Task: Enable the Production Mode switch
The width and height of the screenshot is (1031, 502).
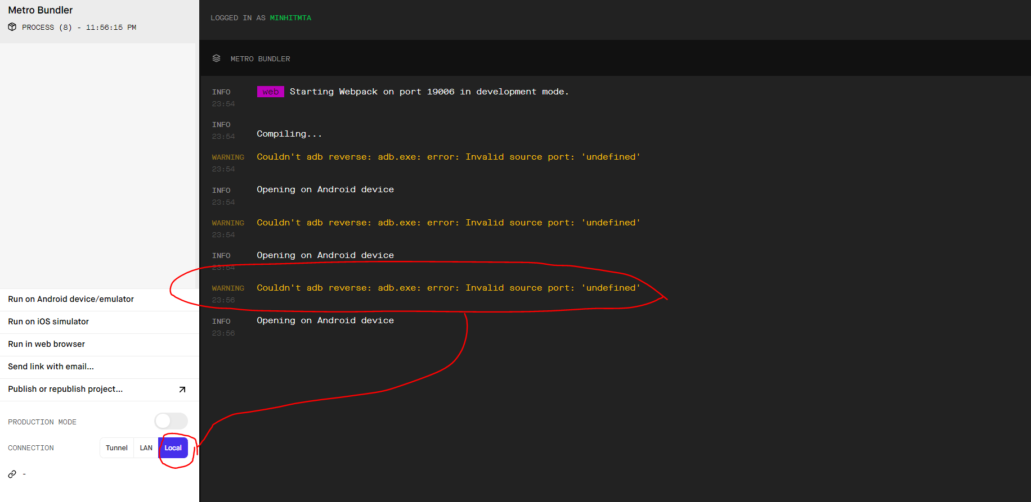Action: pos(171,421)
